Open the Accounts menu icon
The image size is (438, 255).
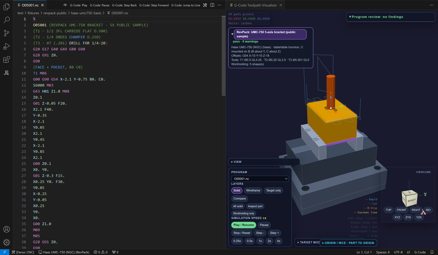(7, 229)
